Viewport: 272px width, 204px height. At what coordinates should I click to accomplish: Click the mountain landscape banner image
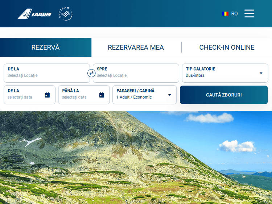(x=136, y=157)
